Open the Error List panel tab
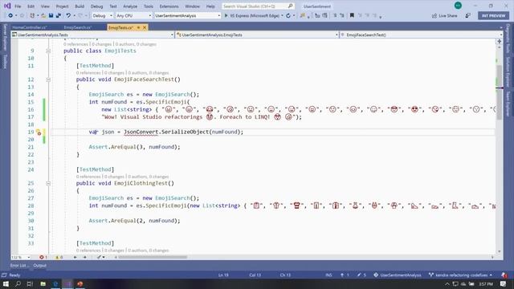 (x=18, y=266)
